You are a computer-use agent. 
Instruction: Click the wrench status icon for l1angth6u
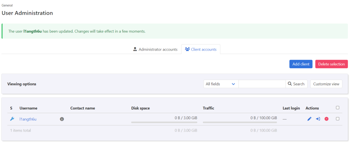click(x=12, y=119)
